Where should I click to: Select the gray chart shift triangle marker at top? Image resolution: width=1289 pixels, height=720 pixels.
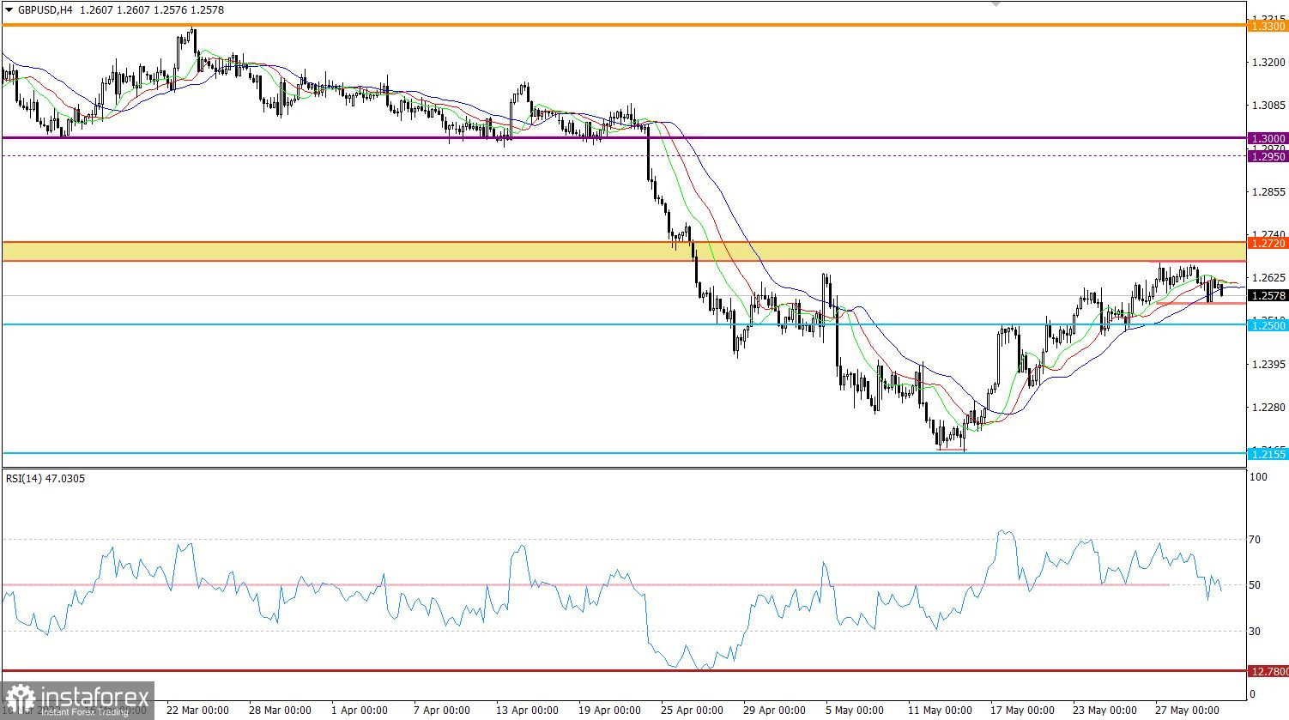995,3
